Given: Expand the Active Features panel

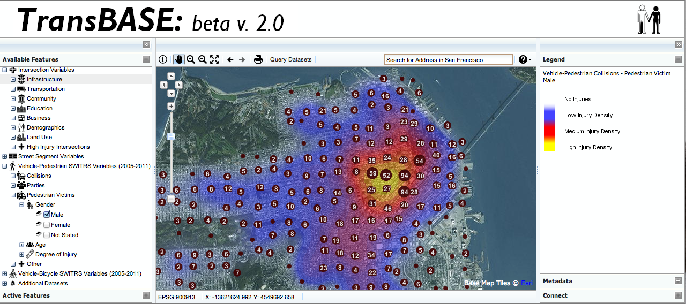Looking at the screenshot, I should (146, 295).
